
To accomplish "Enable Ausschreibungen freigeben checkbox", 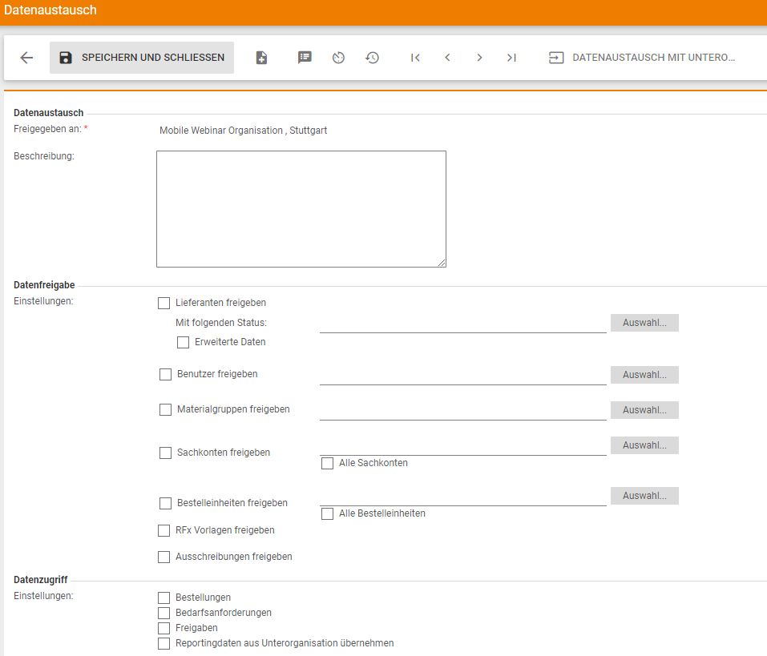I will (164, 557).
